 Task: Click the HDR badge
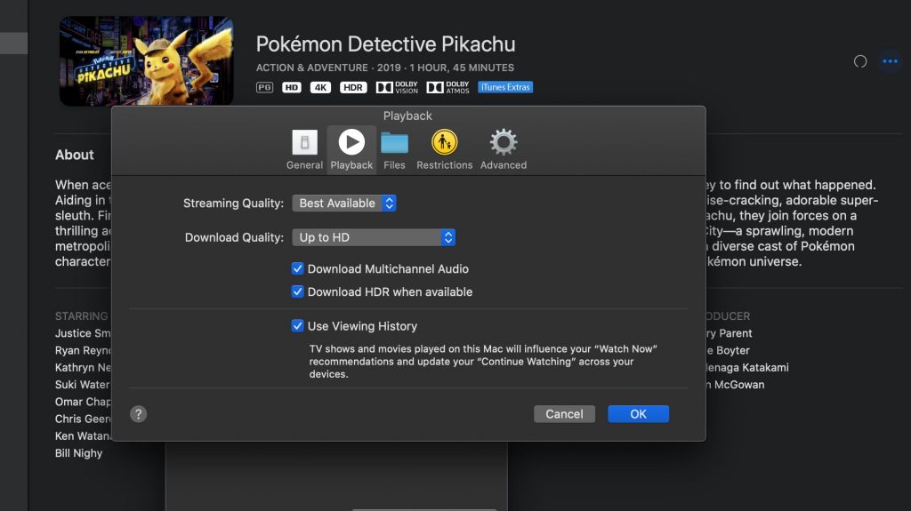pos(353,87)
